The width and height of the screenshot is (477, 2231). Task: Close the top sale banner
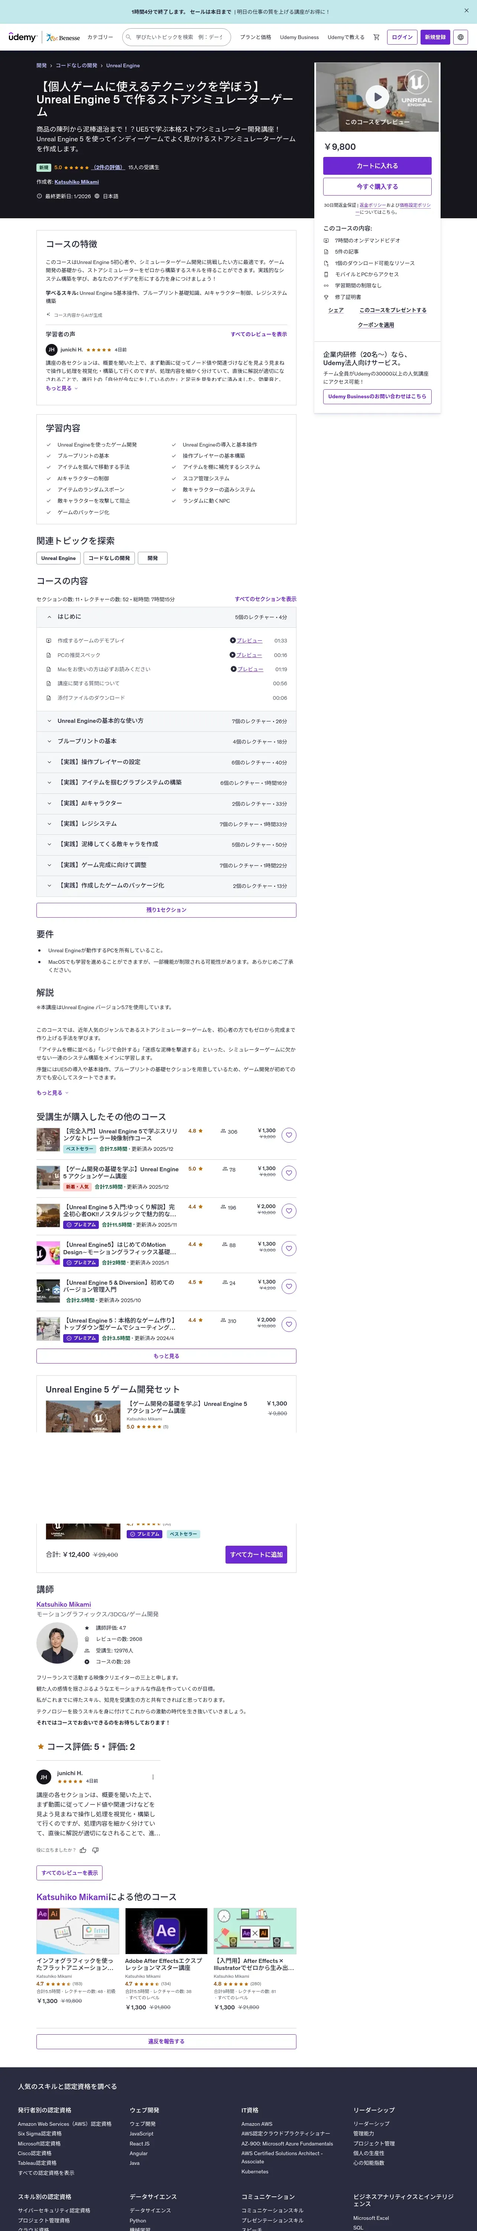click(466, 11)
